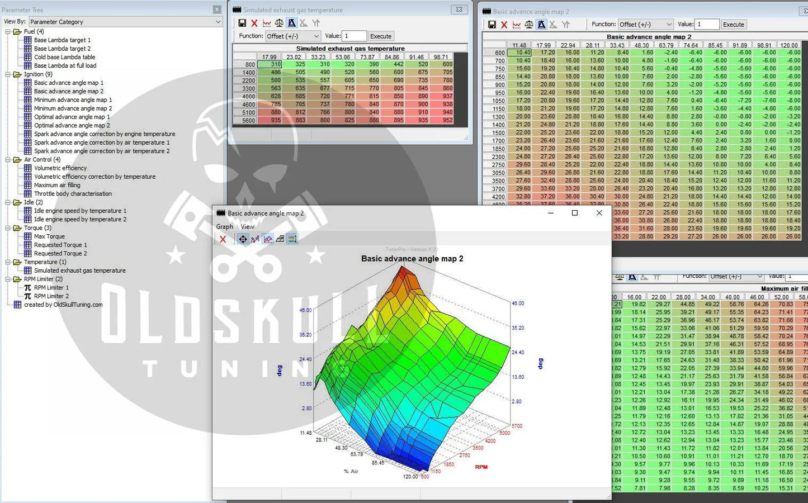
Task: Toggle the line chart mode button in graph toolbar
Action: [268, 239]
